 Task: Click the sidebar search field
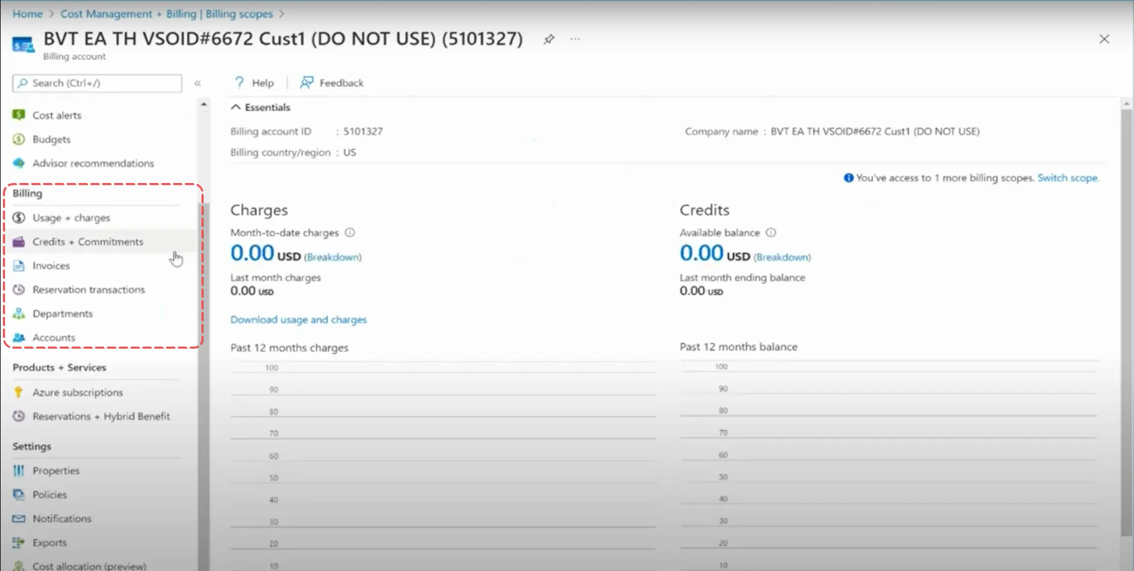[x=98, y=83]
